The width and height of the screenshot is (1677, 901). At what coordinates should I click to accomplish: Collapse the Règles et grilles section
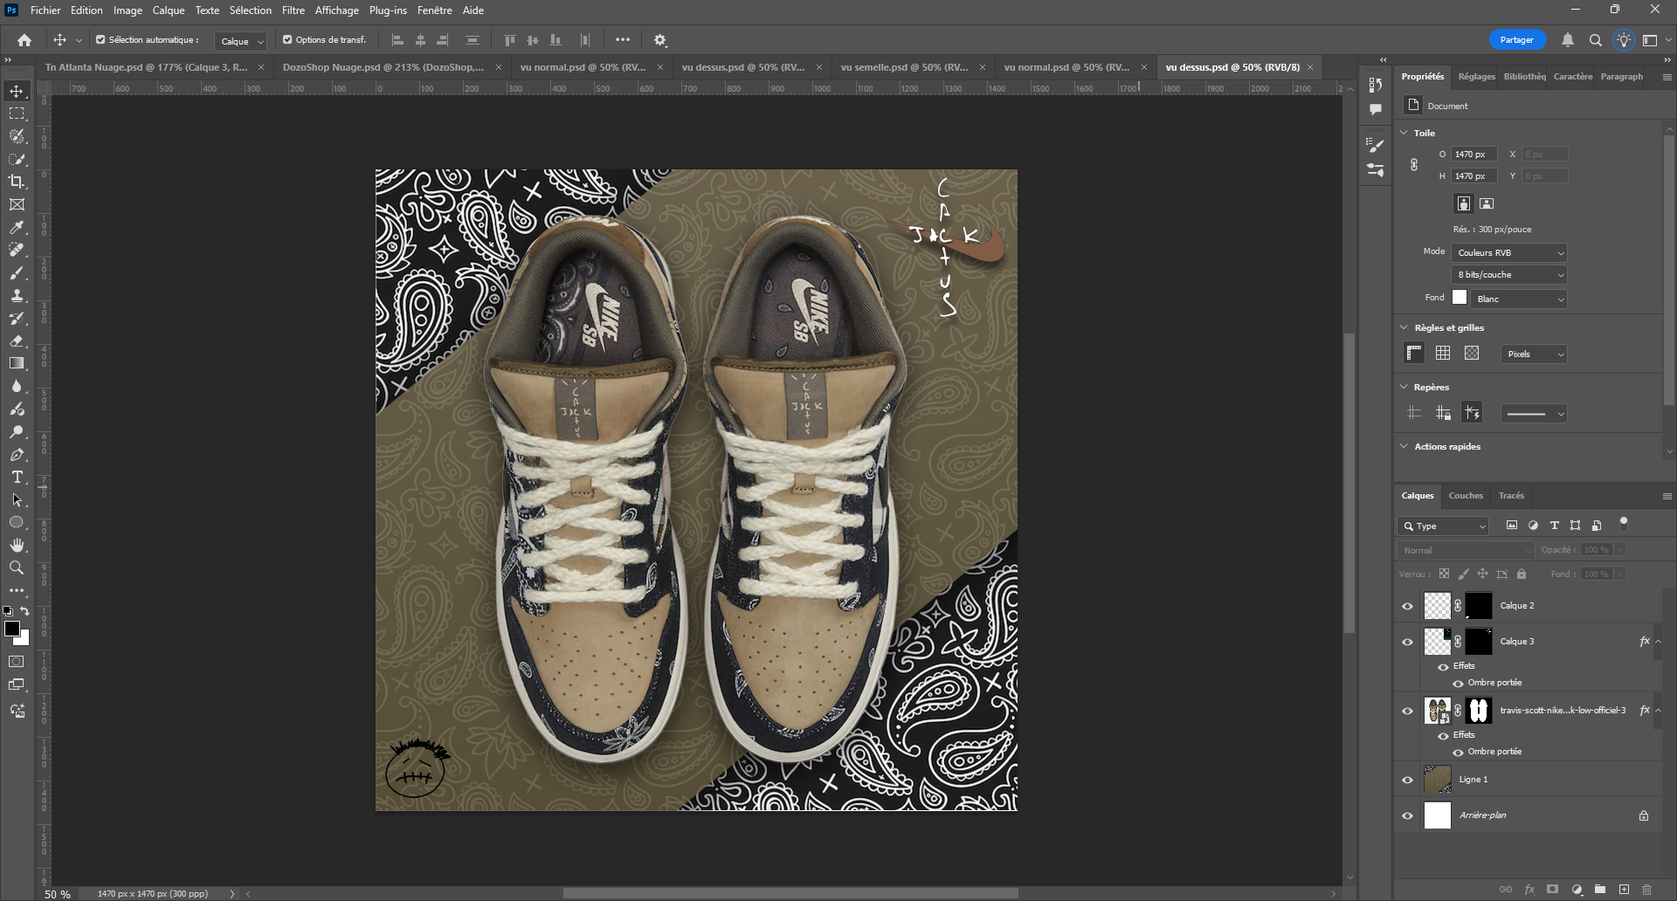tap(1404, 327)
